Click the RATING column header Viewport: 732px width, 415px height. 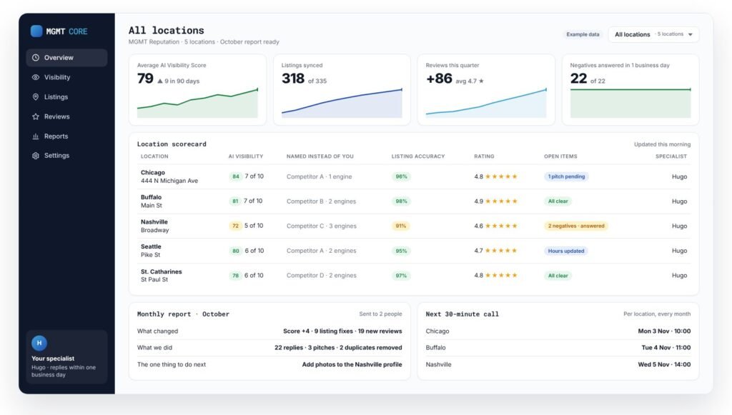[x=484, y=156]
